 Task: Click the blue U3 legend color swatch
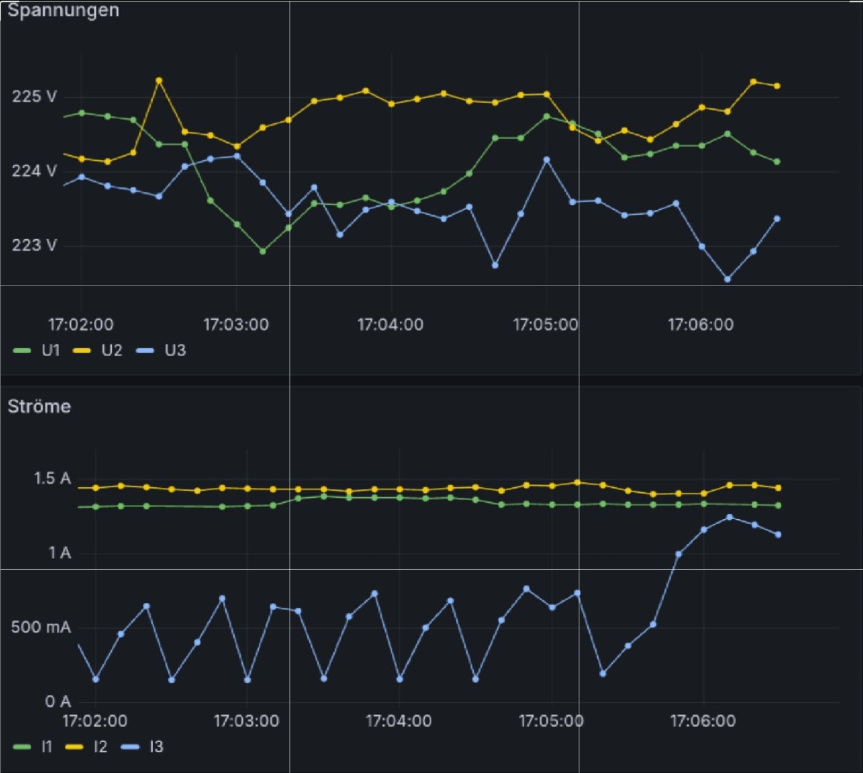coord(145,350)
